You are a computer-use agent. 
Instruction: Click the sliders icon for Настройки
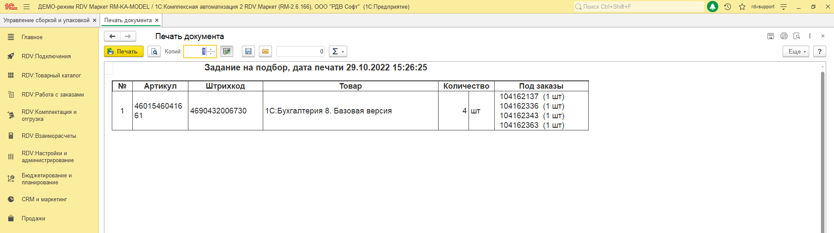[x=11, y=156]
